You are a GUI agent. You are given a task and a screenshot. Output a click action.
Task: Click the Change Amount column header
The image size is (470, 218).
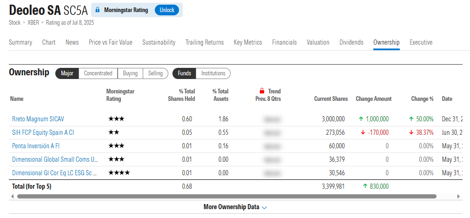pyautogui.click(x=373, y=99)
